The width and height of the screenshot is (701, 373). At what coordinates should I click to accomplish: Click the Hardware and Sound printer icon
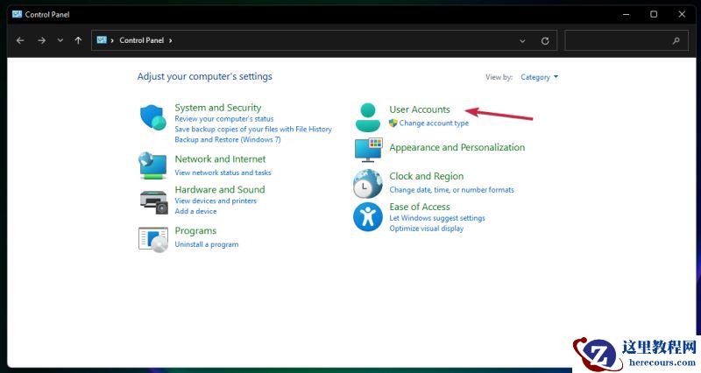coord(154,202)
